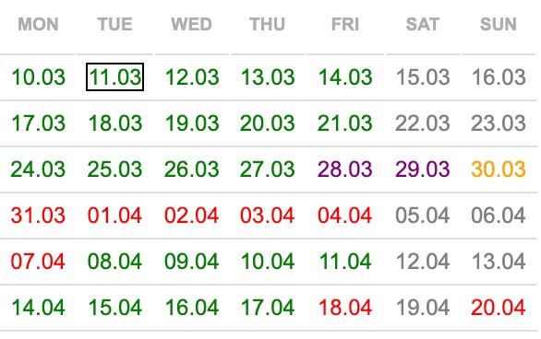Click date 15.04
This screenshot has height=339, width=541.
(114, 308)
